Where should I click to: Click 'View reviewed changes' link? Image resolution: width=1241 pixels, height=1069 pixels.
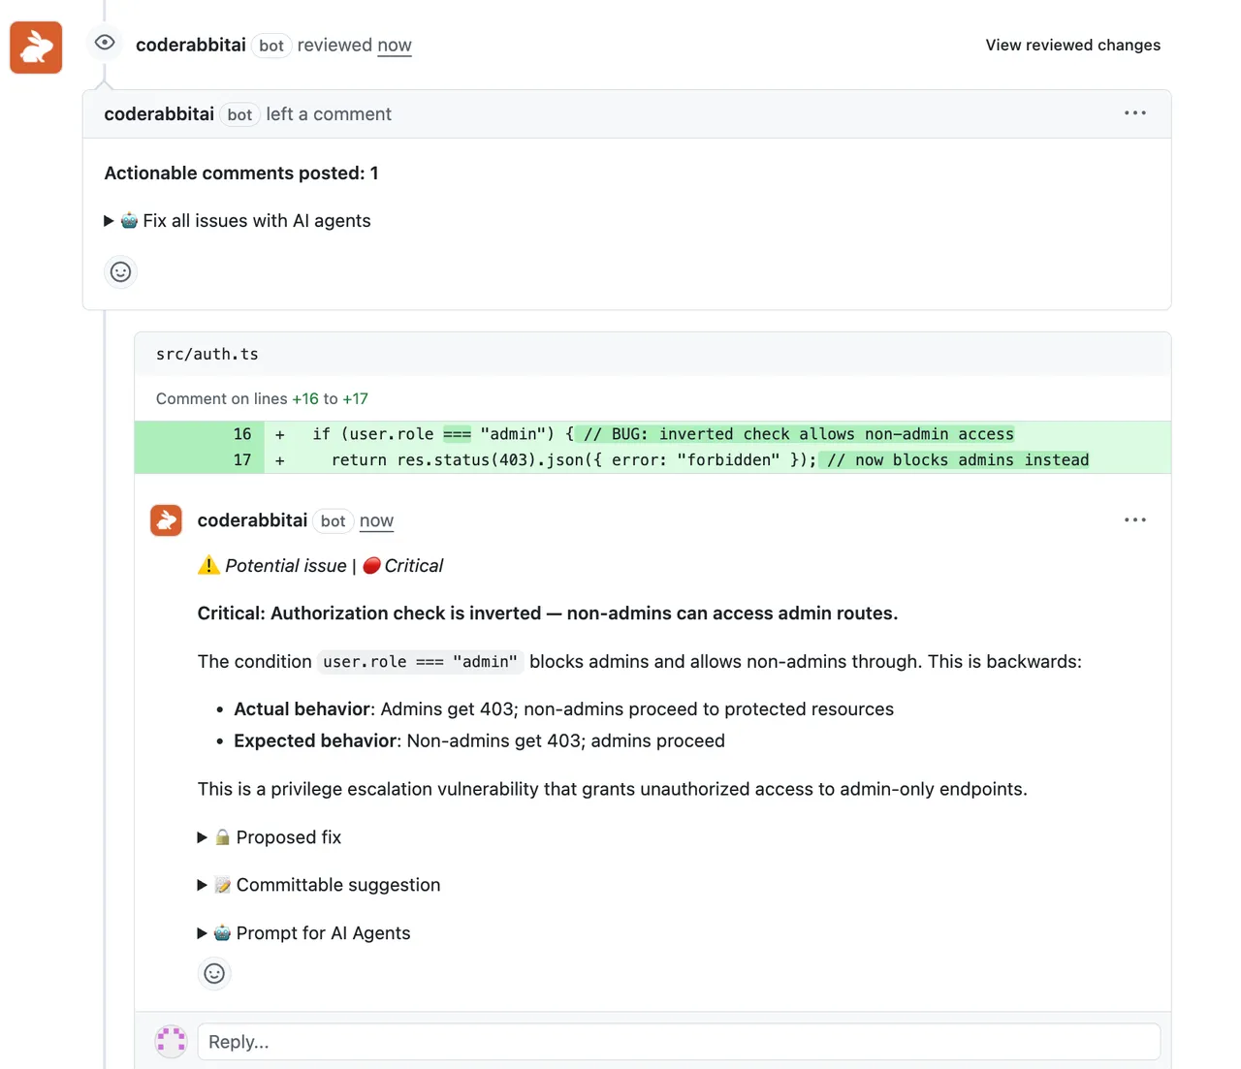1072,46
